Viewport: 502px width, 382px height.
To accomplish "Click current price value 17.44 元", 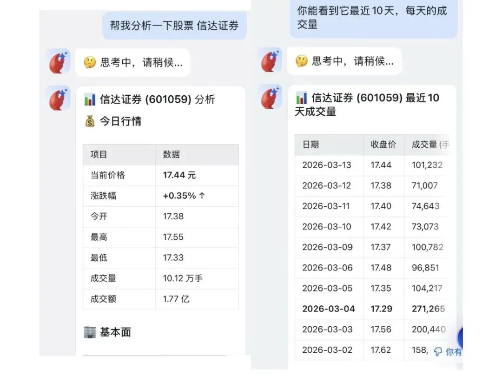I will tap(179, 175).
